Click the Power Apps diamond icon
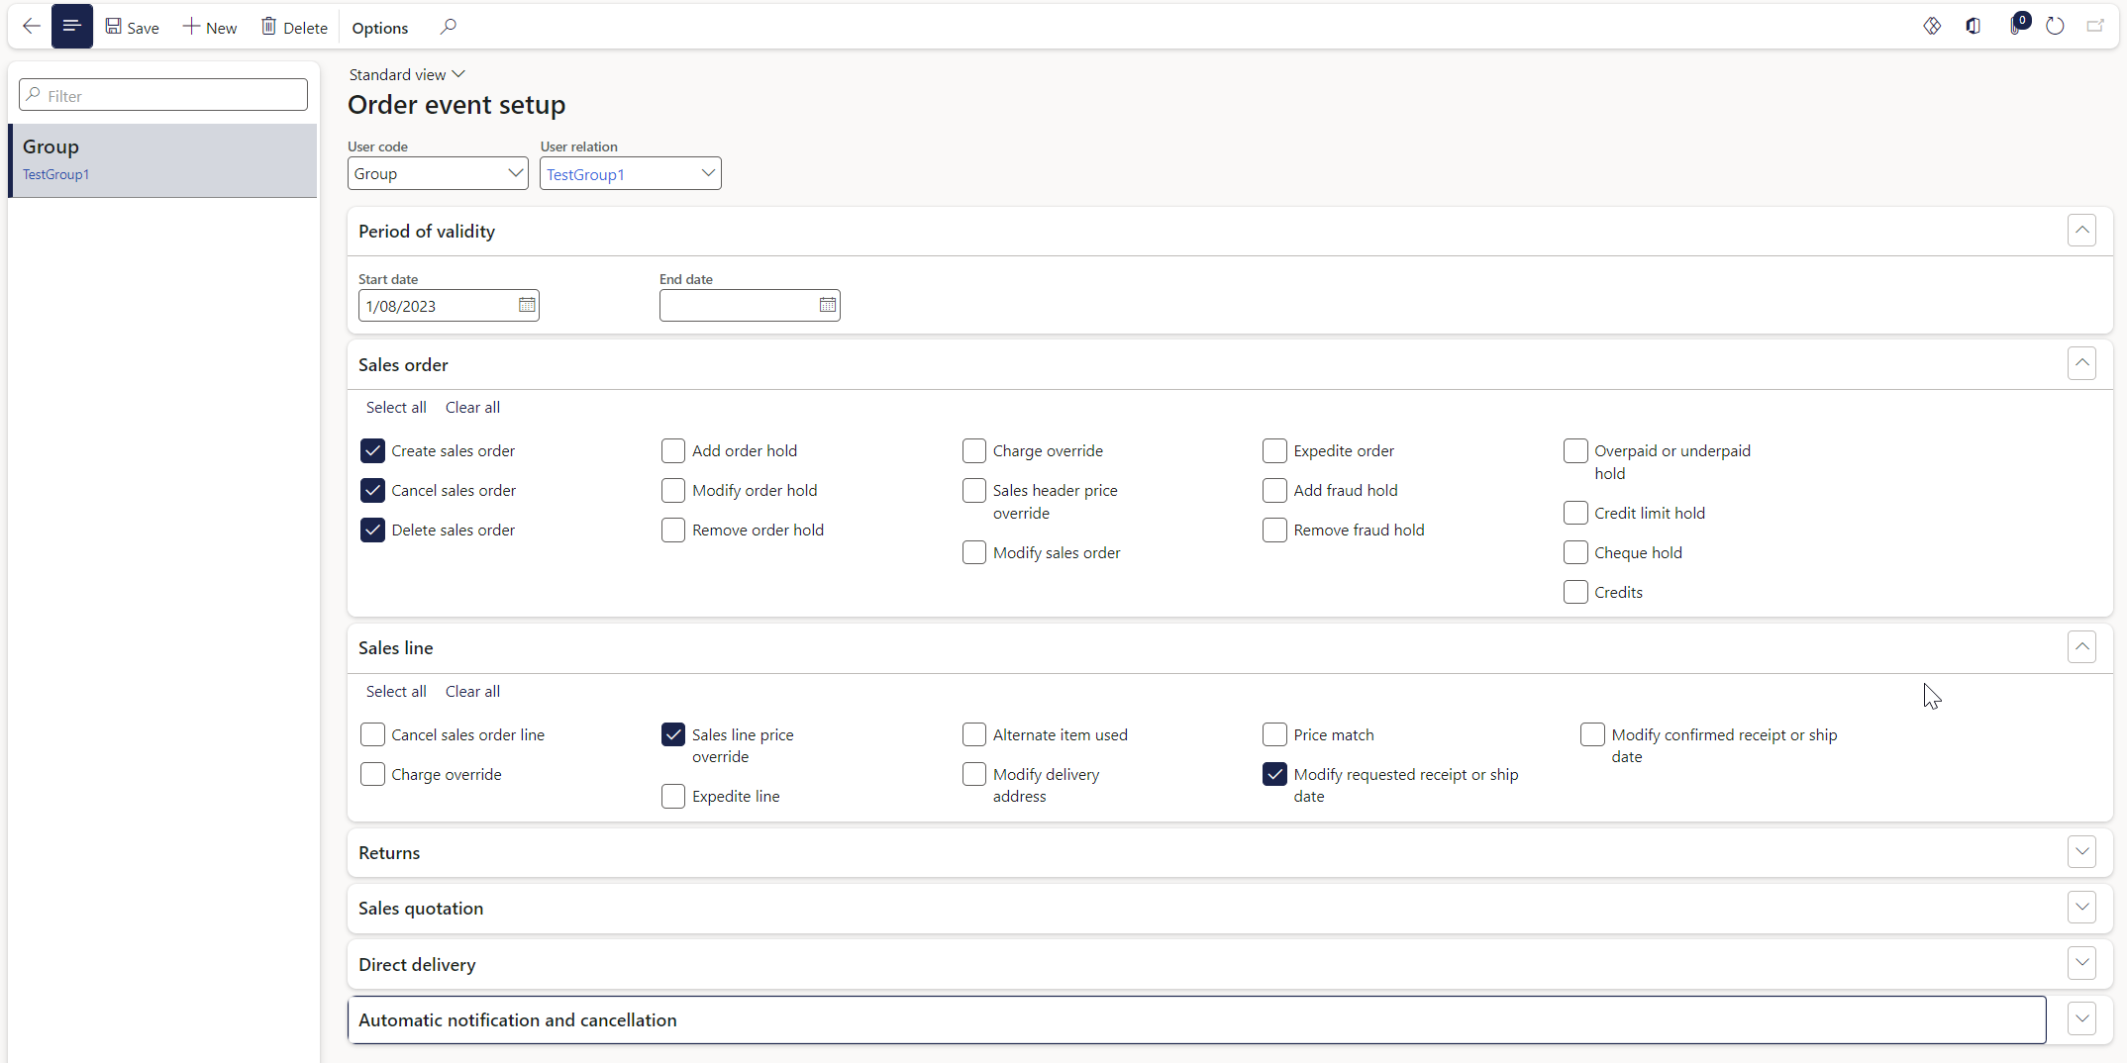The image size is (2127, 1063). (x=1932, y=26)
